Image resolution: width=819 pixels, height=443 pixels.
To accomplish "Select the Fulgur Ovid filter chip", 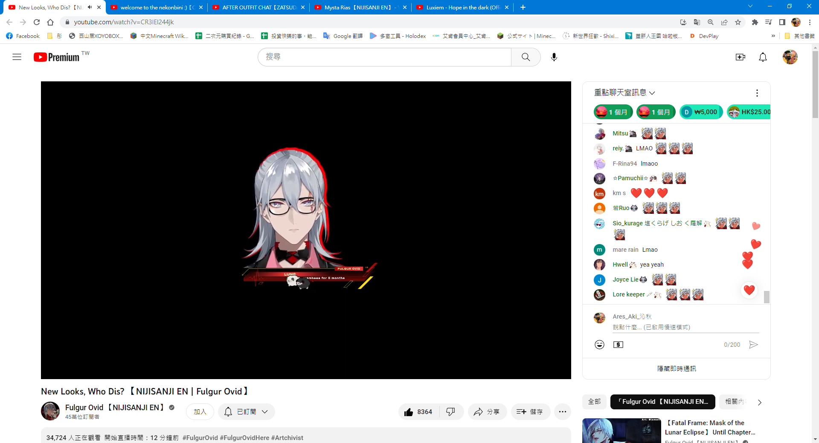I will pyautogui.click(x=662, y=402).
